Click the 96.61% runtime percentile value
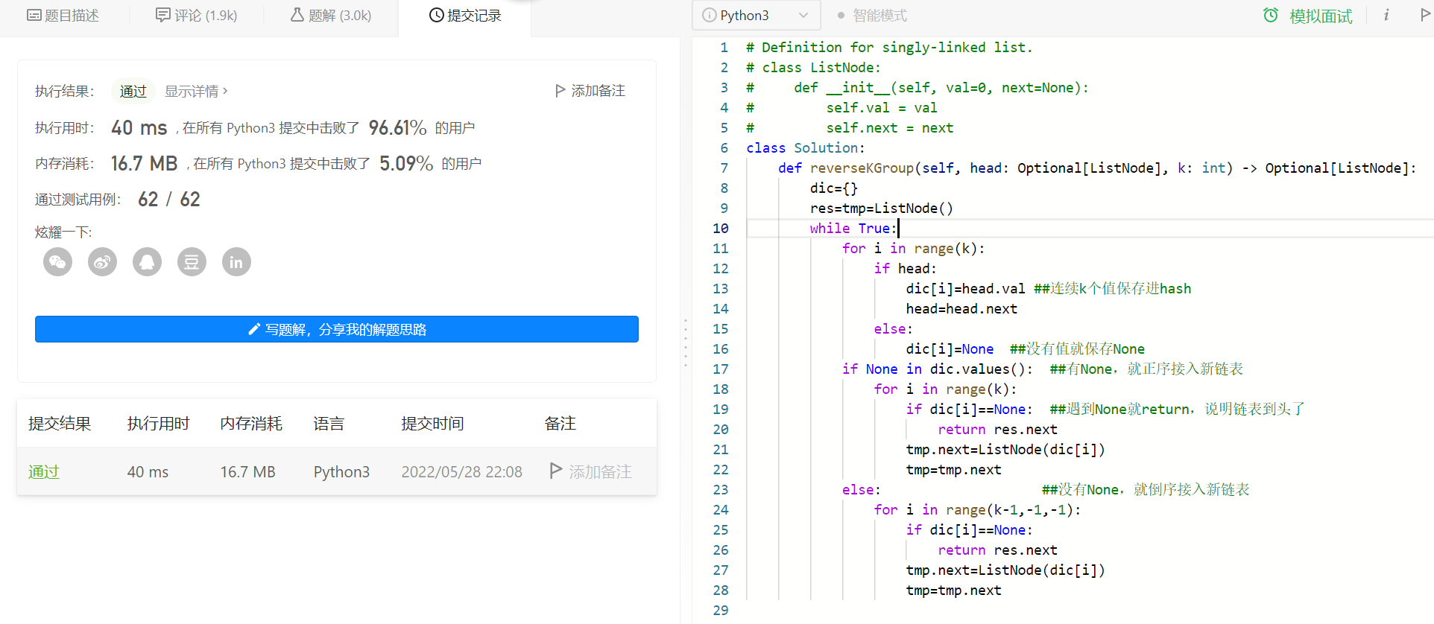1434x624 pixels. tap(398, 128)
